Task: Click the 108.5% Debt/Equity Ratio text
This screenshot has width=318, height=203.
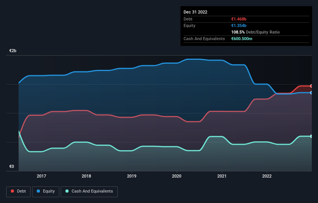Action: coord(255,32)
